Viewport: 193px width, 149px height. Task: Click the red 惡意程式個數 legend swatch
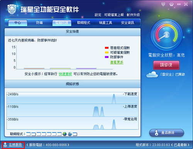107,48
